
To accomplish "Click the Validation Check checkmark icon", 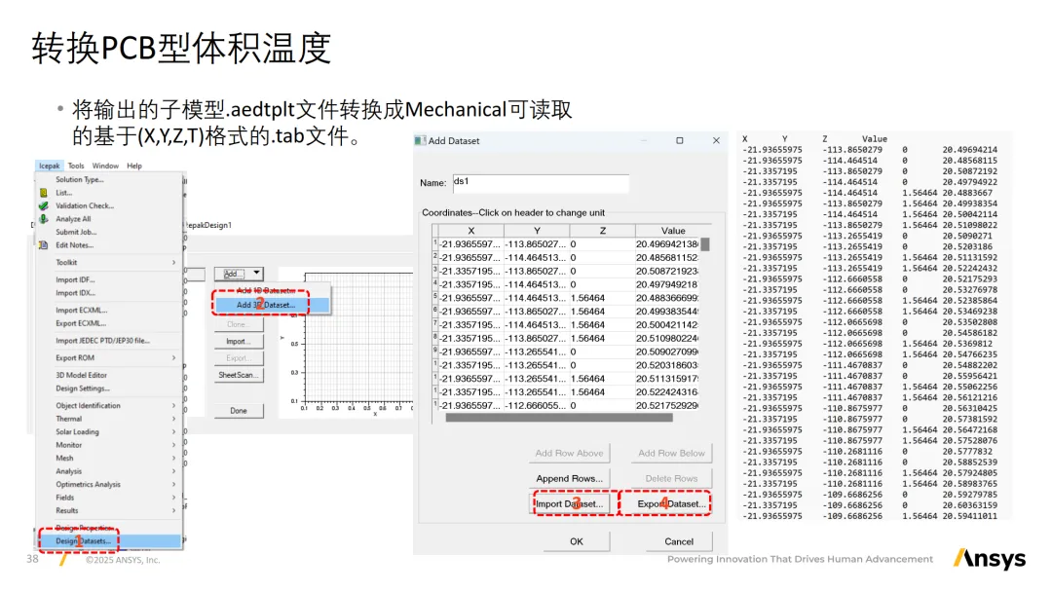I will click(44, 205).
